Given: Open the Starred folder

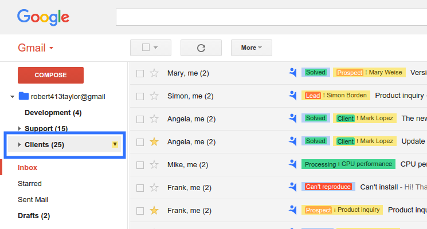Looking at the screenshot, I should [x=30, y=184].
